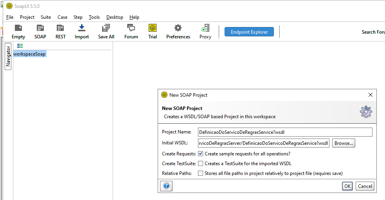
Task: Open the Project menu
Action: (x=27, y=17)
